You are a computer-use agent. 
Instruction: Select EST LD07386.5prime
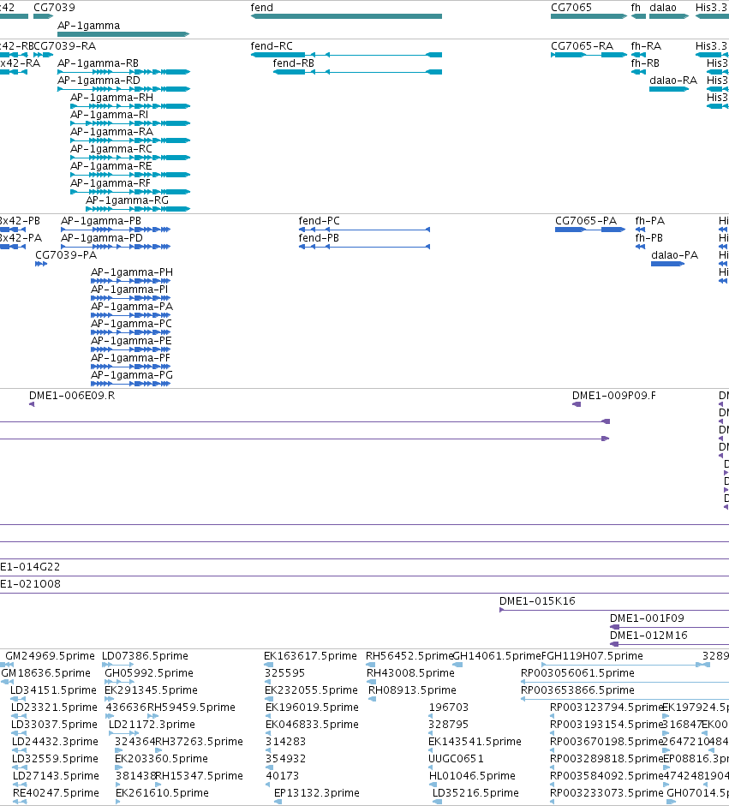(117, 665)
